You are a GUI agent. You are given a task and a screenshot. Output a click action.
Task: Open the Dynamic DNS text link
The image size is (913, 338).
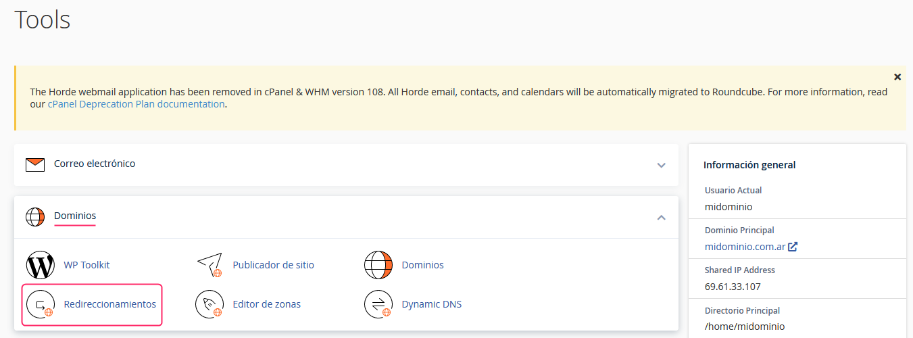point(431,304)
